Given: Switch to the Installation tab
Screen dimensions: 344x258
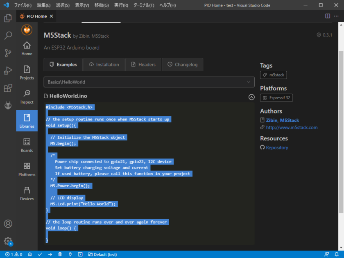Looking at the screenshot, I should click(x=104, y=65).
